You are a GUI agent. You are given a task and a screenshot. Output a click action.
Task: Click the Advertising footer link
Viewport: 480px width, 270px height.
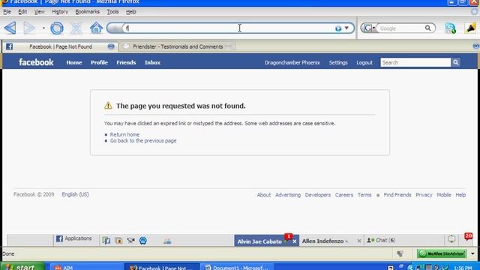[288, 195]
